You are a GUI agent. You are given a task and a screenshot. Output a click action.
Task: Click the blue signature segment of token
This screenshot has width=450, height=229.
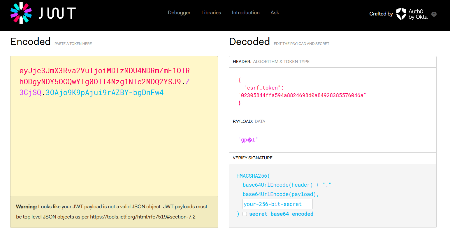tap(104, 93)
